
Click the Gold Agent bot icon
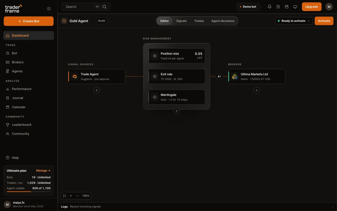64,21
